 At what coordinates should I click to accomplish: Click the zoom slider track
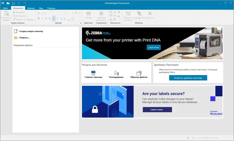click(207, 138)
